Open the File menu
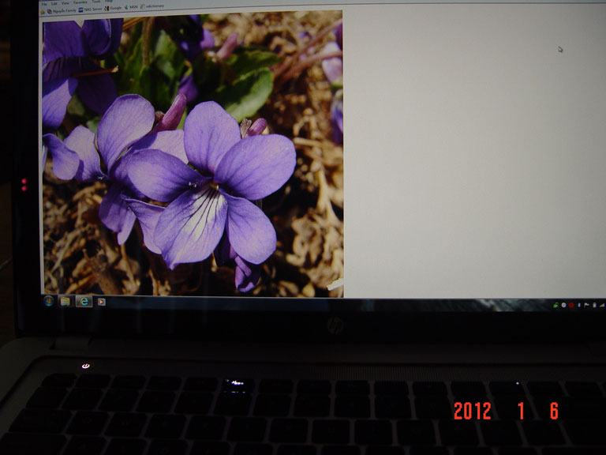 click(x=43, y=4)
